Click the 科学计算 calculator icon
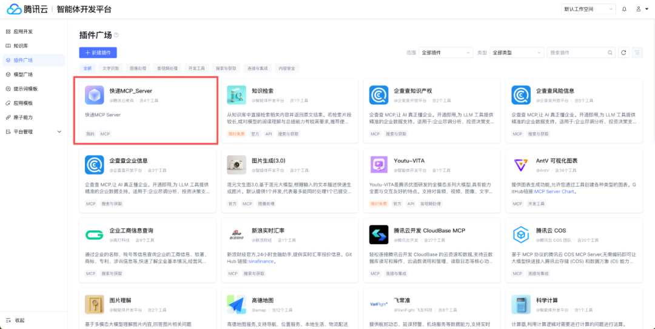The width and height of the screenshot is (655, 329). pos(521,305)
